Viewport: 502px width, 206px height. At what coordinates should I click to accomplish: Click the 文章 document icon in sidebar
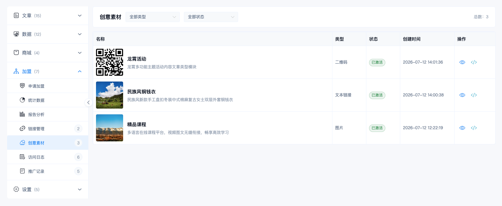pyautogui.click(x=16, y=16)
